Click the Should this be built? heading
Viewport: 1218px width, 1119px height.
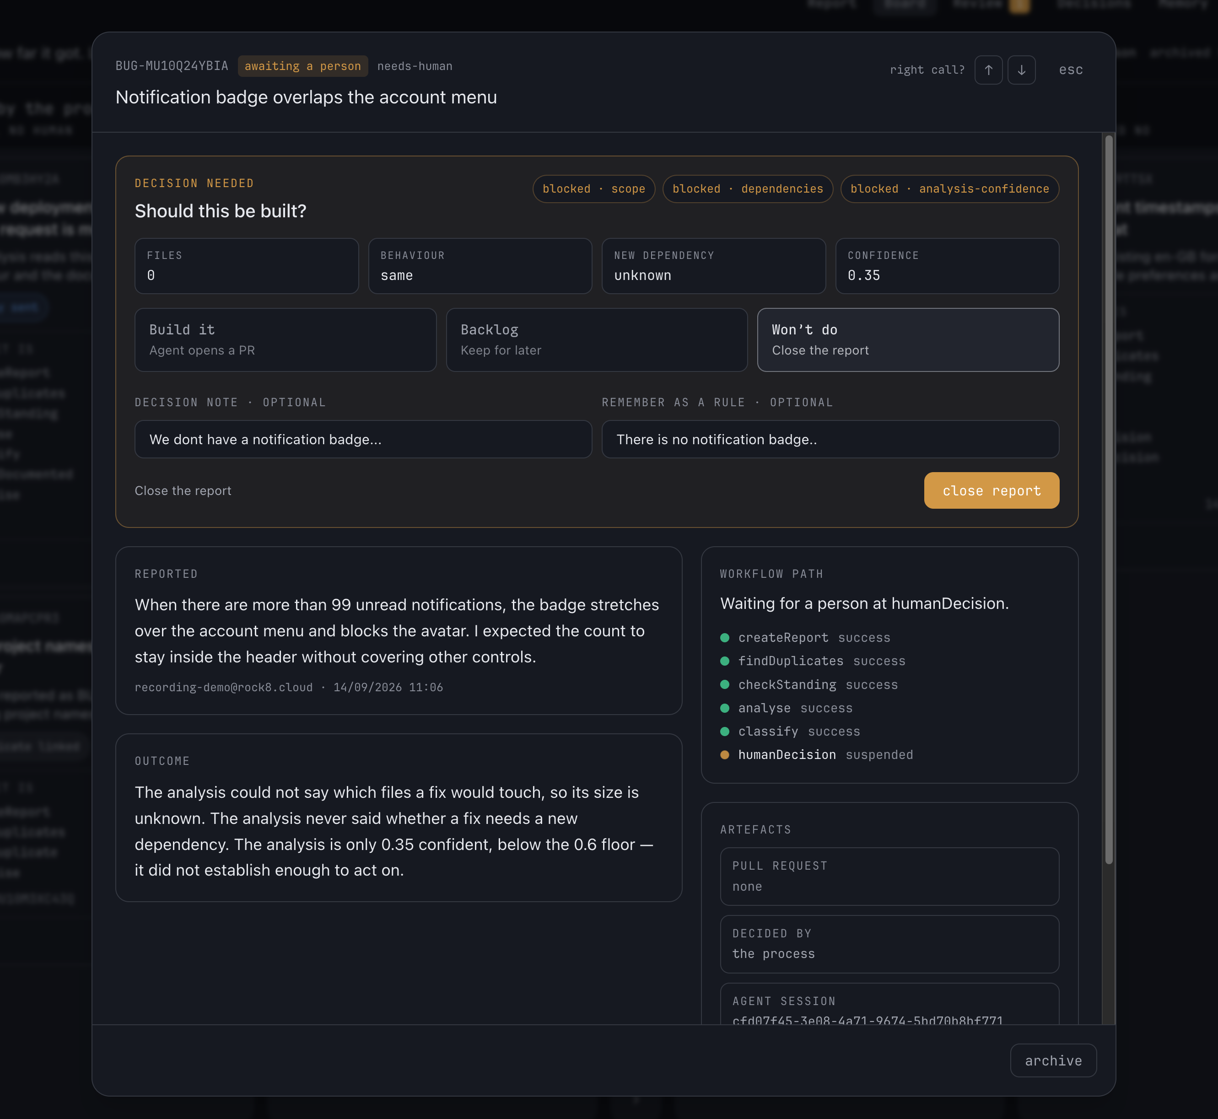[x=221, y=211]
